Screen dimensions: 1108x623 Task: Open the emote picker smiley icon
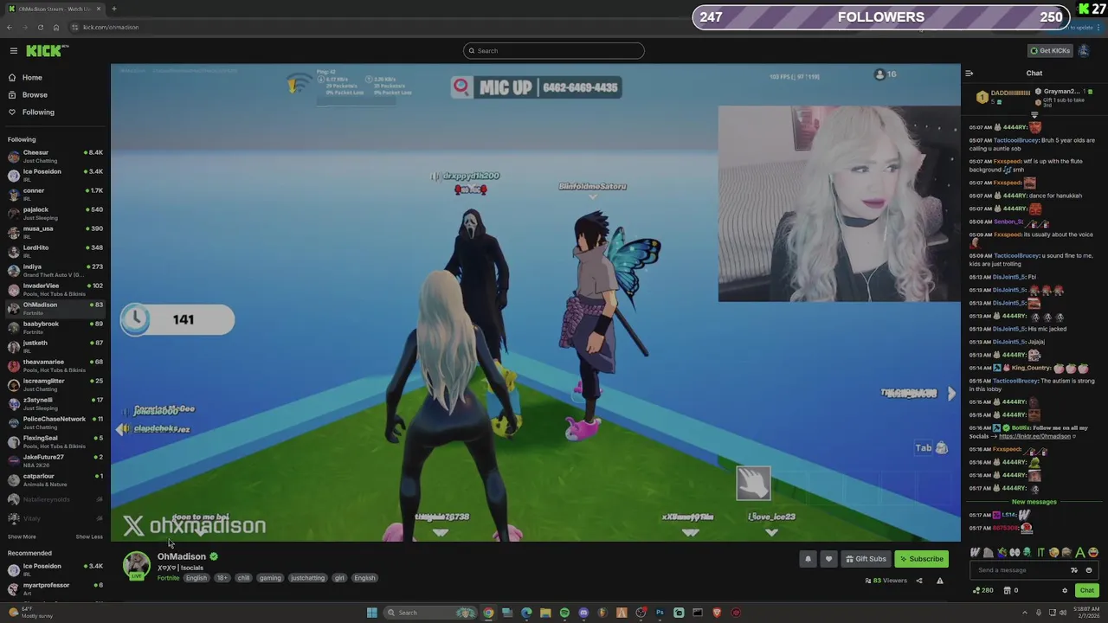coord(1089,570)
